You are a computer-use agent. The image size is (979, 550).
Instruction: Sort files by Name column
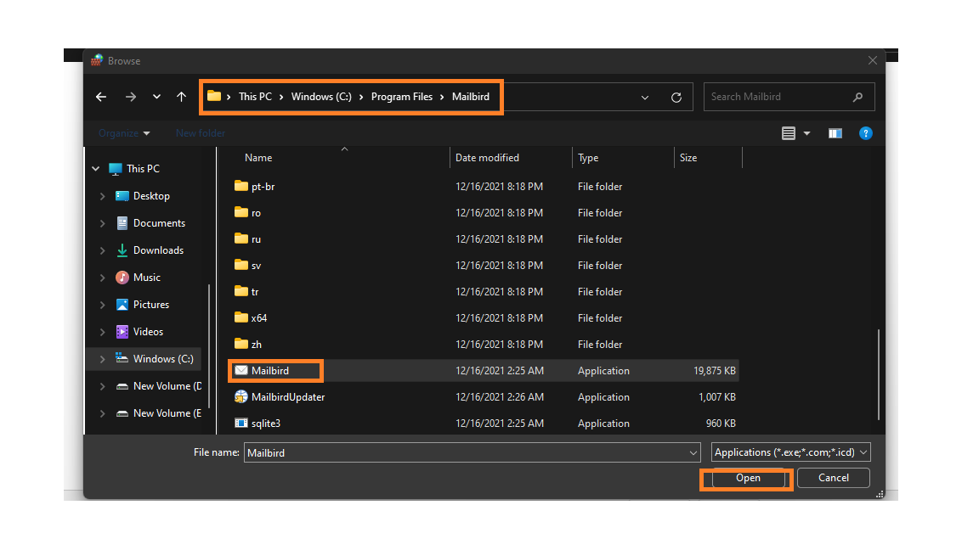pyautogui.click(x=258, y=158)
